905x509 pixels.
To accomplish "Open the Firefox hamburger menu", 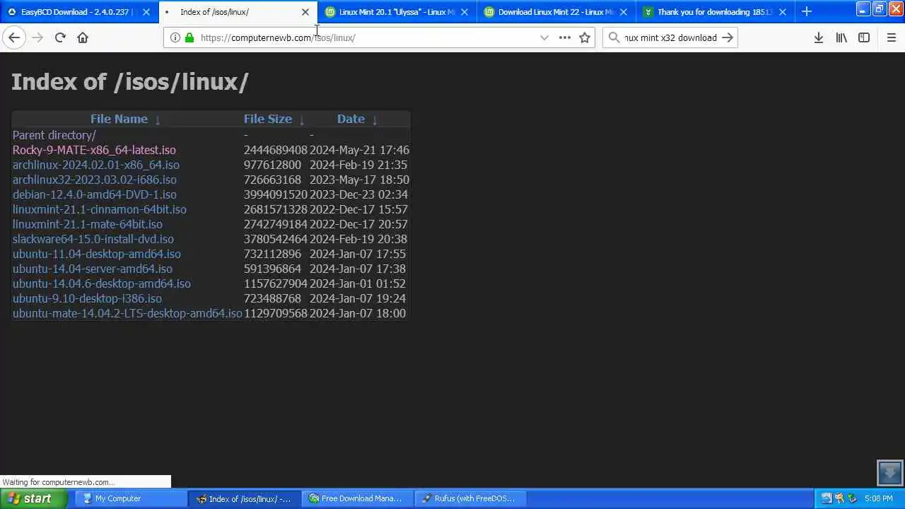I will pos(892,37).
